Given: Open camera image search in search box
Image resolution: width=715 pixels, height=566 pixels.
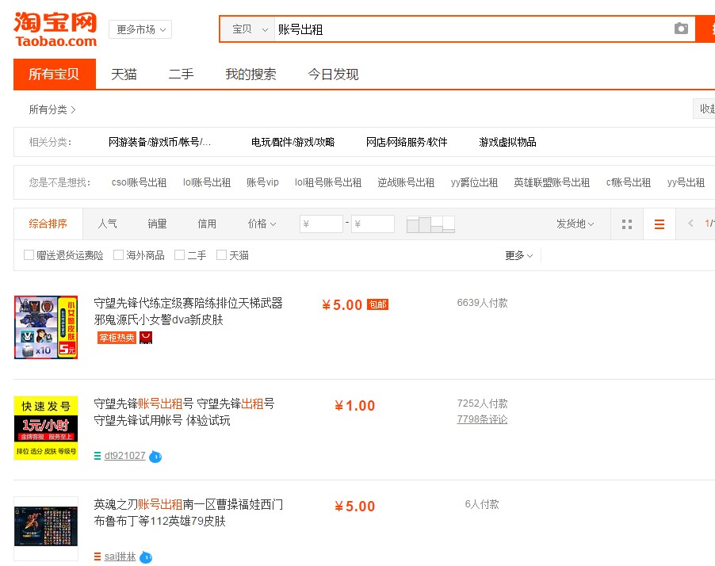Looking at the screenshot, I should pos(681,29).
